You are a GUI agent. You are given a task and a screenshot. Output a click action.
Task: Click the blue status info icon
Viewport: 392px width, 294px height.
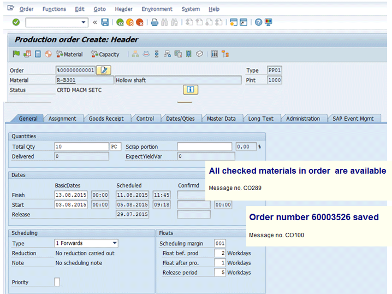(191, 90)
